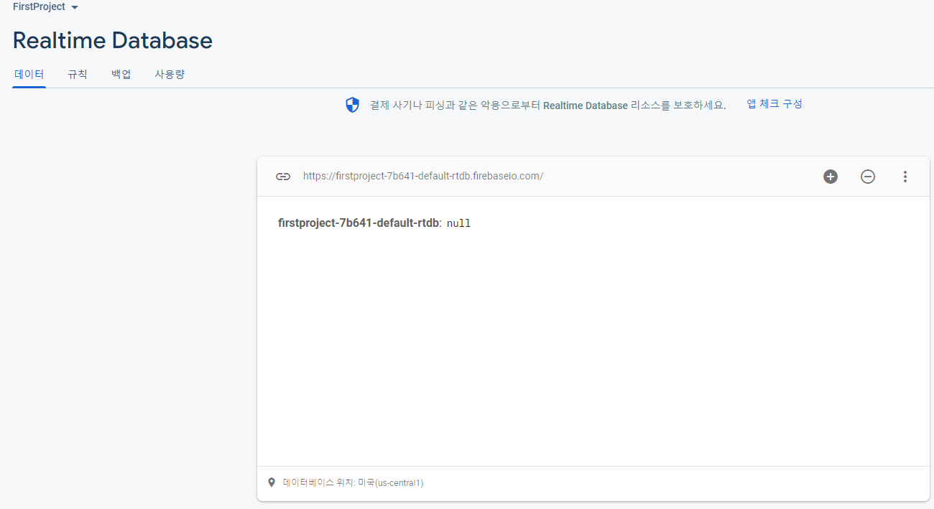Open the 사용량 tab
Image resolution: width=934 pixels, height=509 pixels.
tap(170, 74)
